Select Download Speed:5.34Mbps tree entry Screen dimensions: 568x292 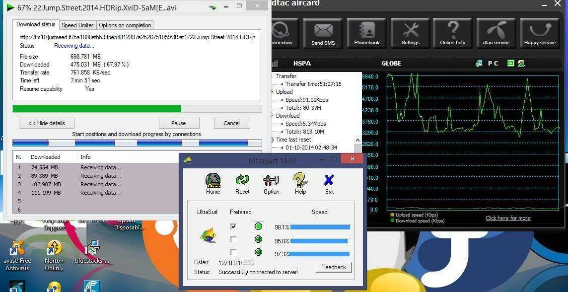[x=305, y=124]
